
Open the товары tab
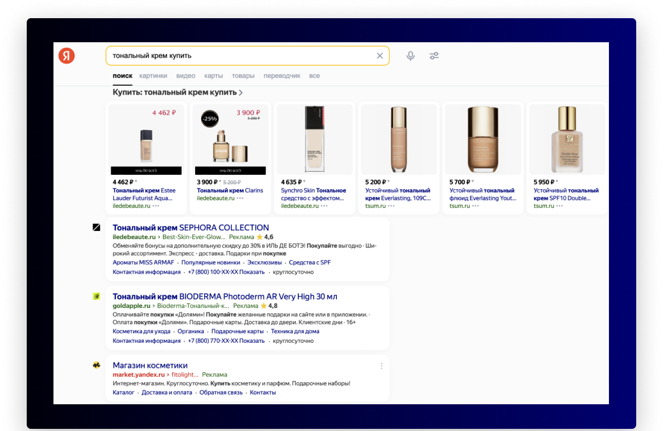pyautogui.click(x=244, y=75)
